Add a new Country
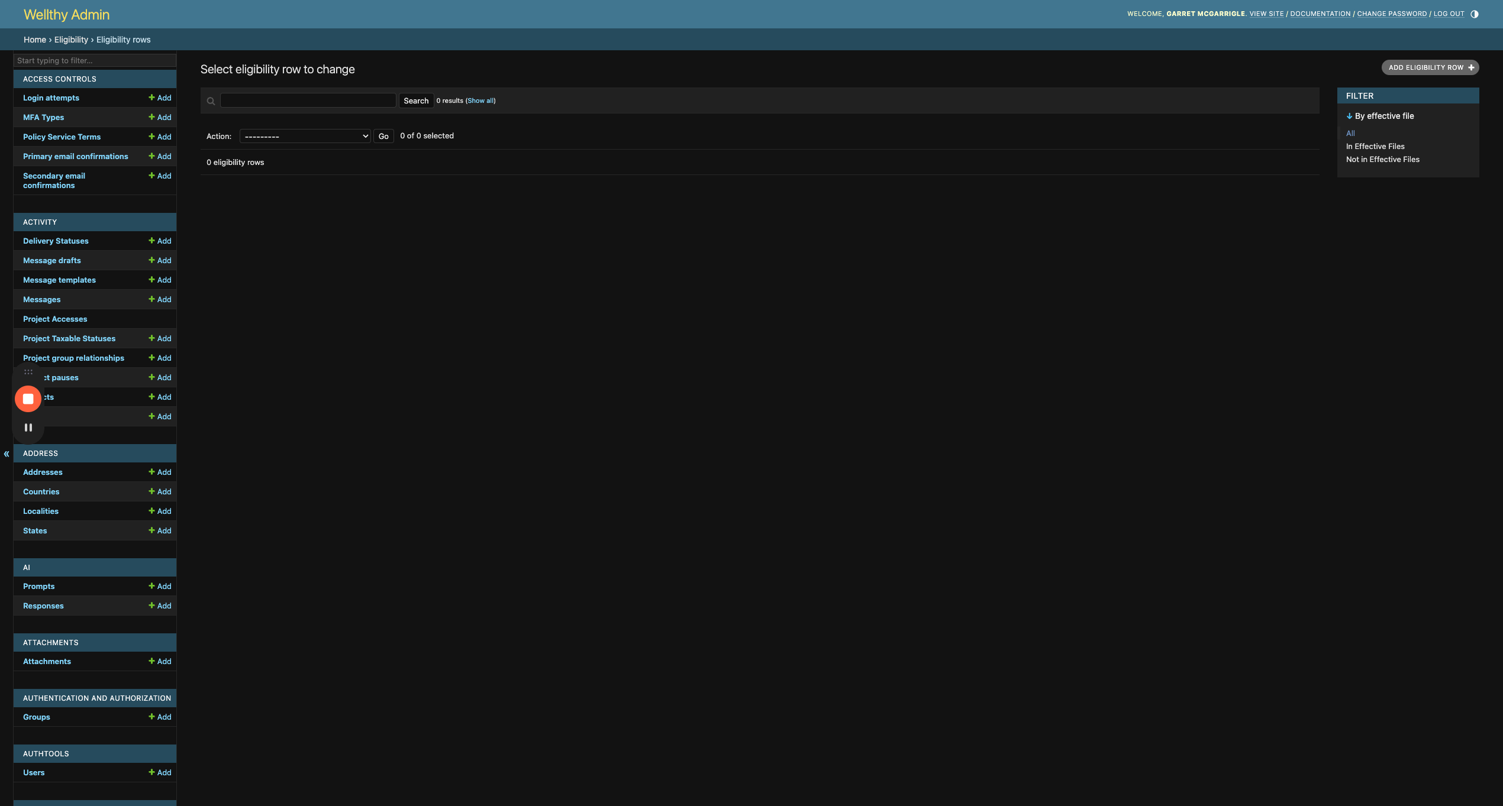The image size is (1503, 806). point(160,491)
